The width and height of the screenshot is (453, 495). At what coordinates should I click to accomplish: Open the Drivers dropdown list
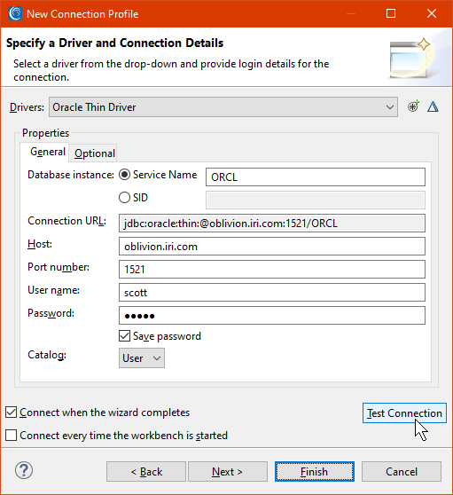[223, 107]
